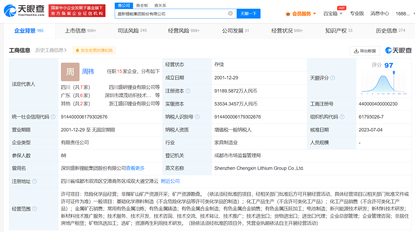Screen dimensions: 415x232
Task: Open 周祎's profile link
Action: coord(88,71)
